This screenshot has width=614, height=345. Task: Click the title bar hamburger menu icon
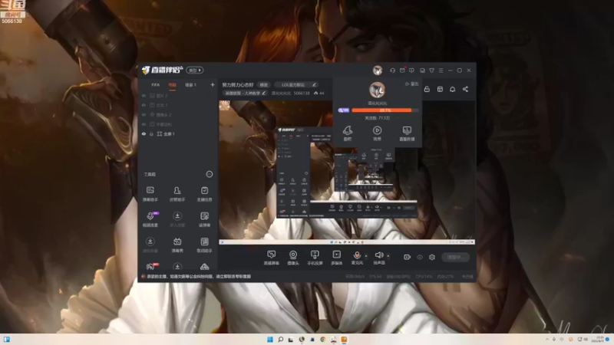(441, 71)
